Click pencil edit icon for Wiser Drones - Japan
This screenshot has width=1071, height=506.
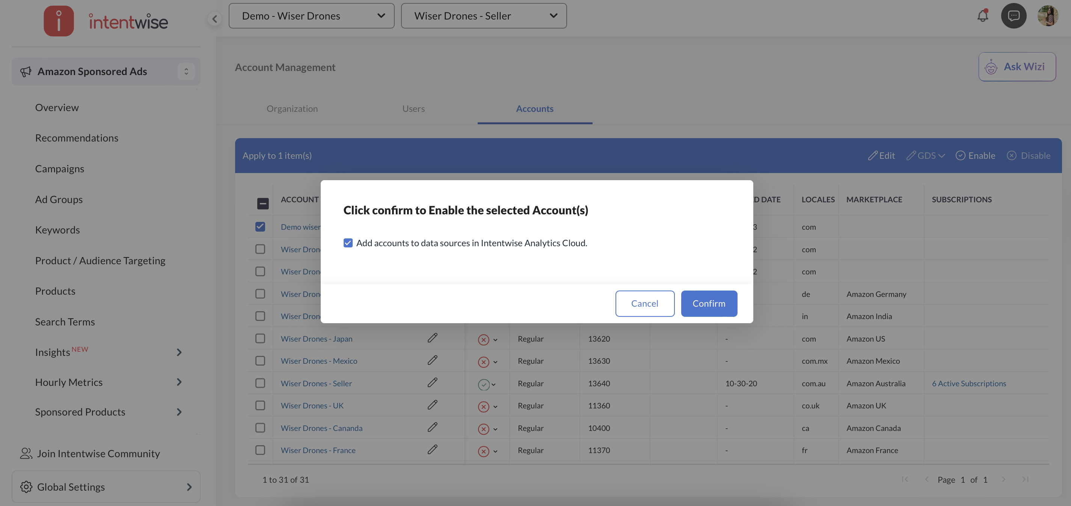(x=432, y=338)
